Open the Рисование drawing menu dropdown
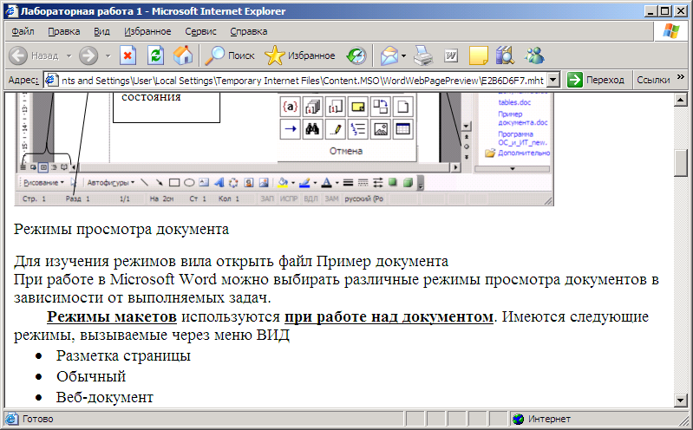Screen dimensions: 693x430 [43, 183]
